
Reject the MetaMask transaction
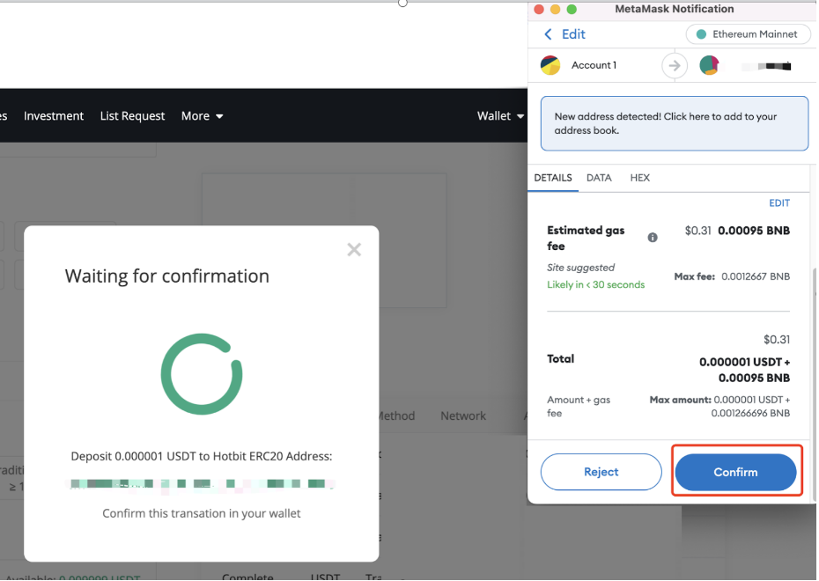(x=601, y=472)
